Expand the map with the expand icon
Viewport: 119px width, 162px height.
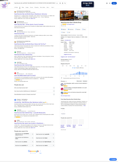point(87,12)
